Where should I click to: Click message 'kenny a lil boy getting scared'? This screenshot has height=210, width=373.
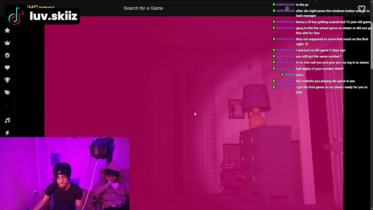pyautogui.click(x=334, y=22)
